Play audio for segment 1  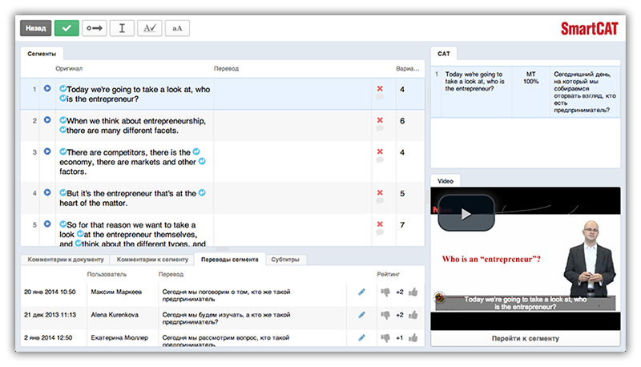click(x=47, y=88)
